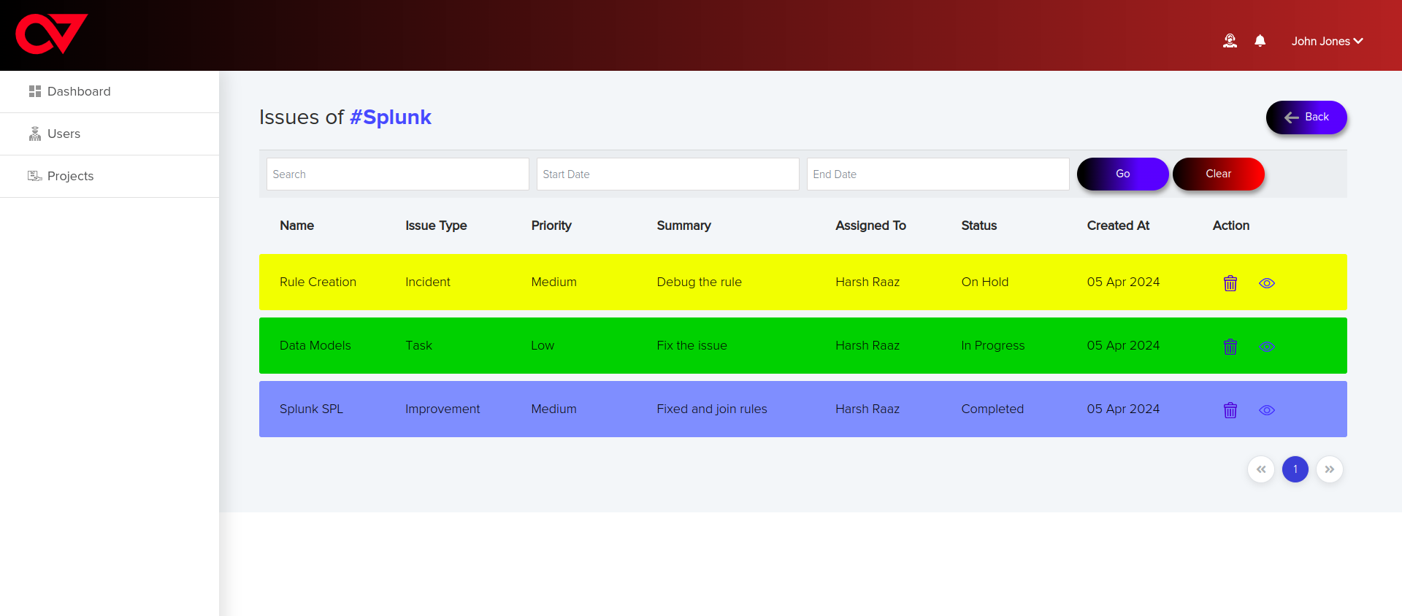
Task: Focus the Search input field
Action: [x=398, y=174]
